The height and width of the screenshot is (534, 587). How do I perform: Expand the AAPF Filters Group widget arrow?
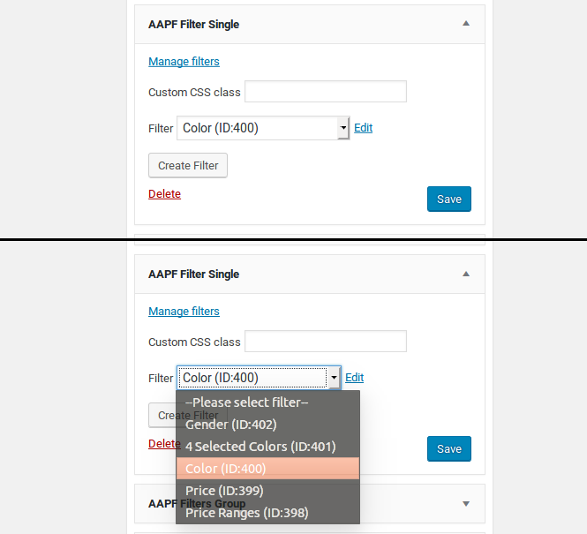pos(466,504)
